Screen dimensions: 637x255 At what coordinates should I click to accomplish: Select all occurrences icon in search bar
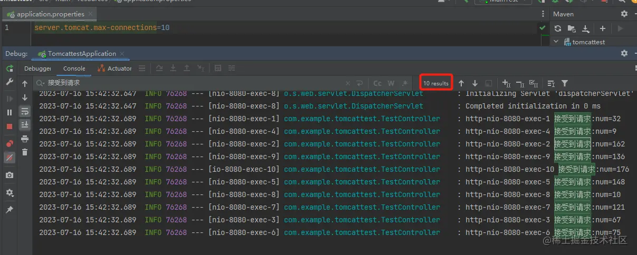click(x=534, y=83)
